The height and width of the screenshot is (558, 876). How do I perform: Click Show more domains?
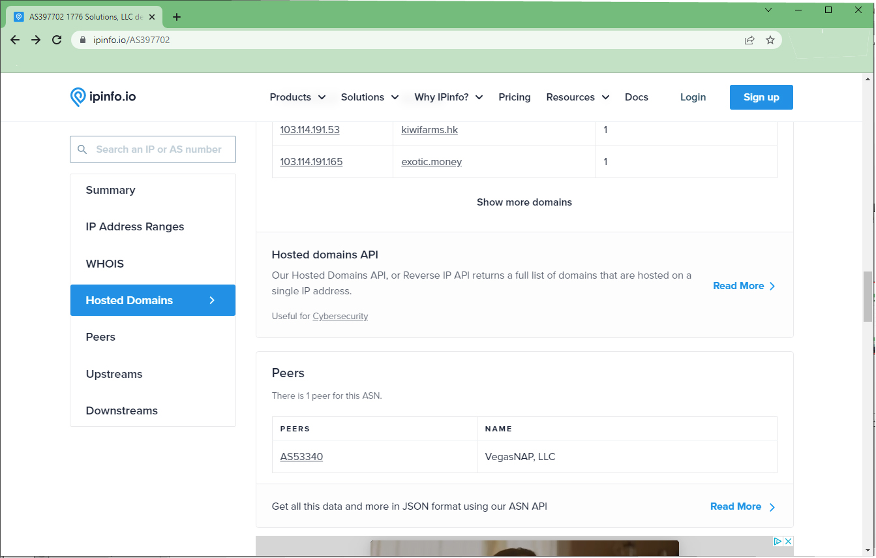click(x=524, y=202)
